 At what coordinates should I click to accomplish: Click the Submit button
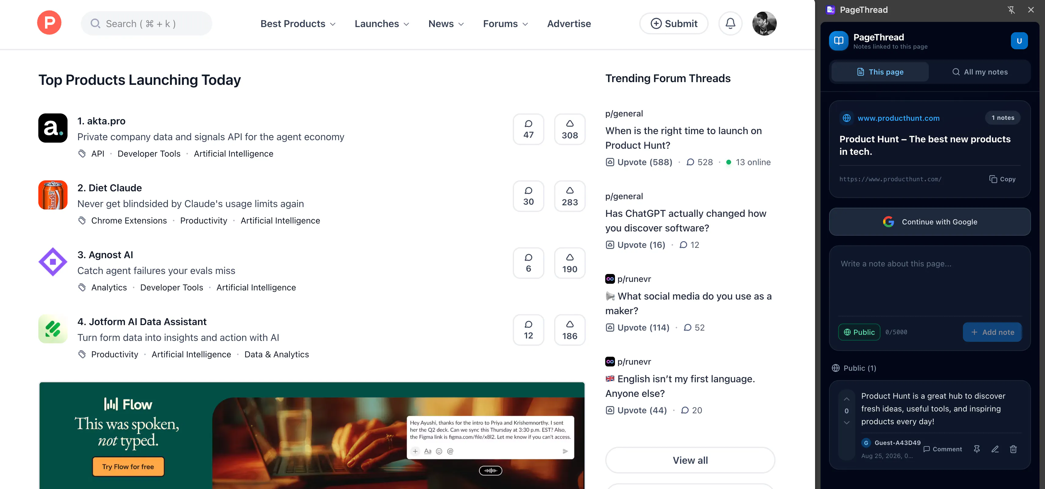click(674, 23)
